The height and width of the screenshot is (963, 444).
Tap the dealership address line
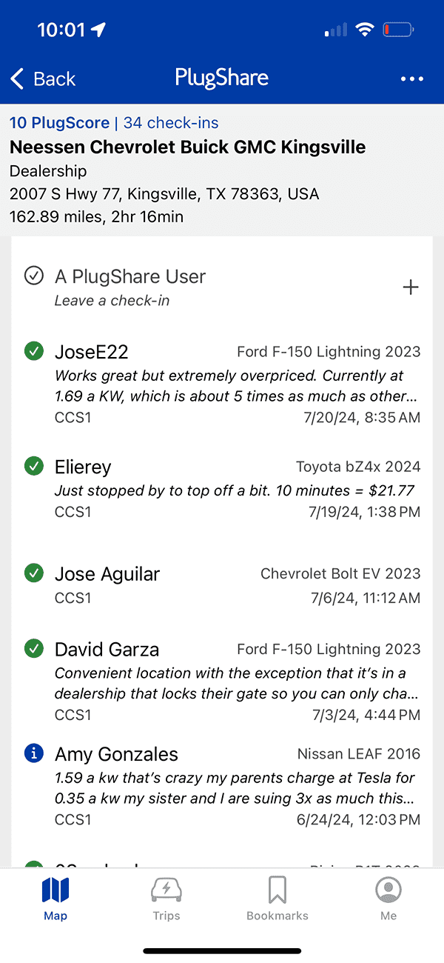tap(164, 194)
